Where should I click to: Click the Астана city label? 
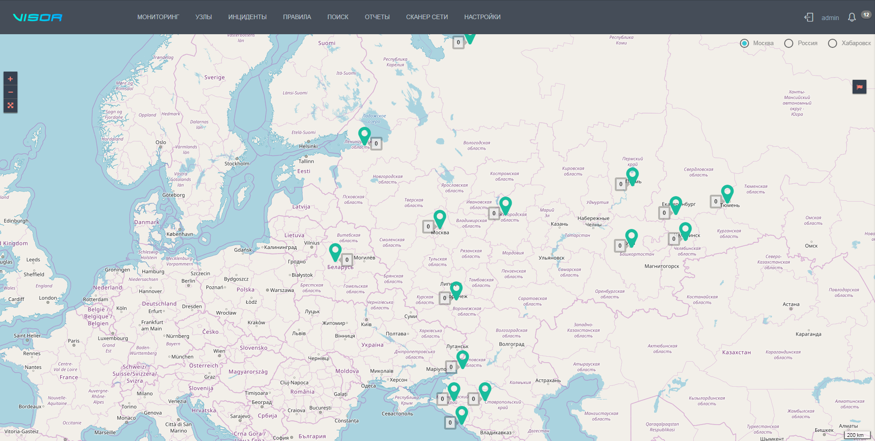click(x=791, y=305)
